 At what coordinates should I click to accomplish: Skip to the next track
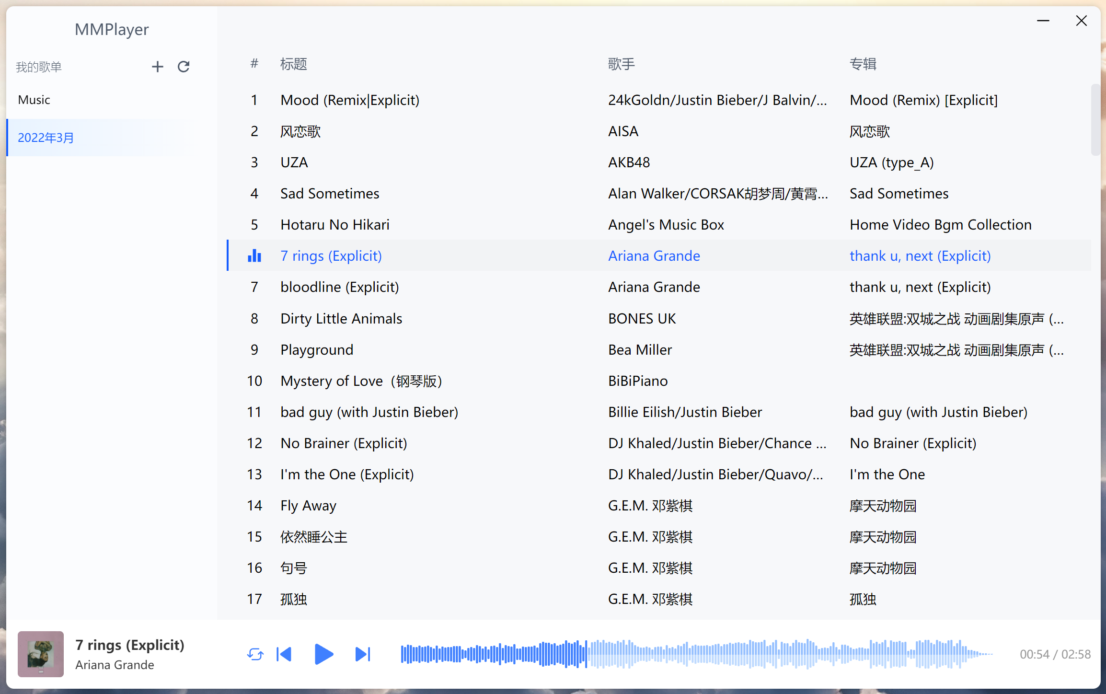pyautogui.click(x=363, y=654)
